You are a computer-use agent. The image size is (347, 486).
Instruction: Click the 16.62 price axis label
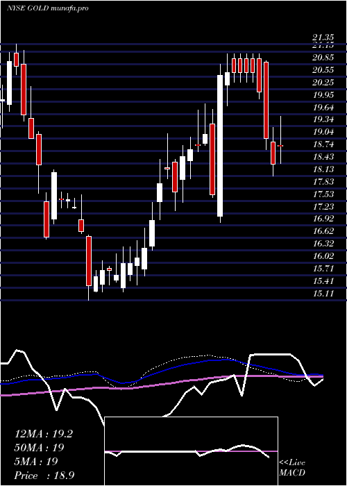pyautogui.click(x=323, y=231)
